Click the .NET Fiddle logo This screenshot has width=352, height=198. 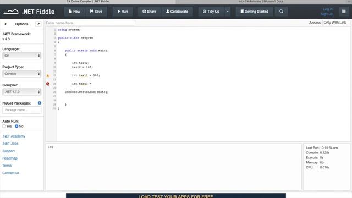[x=29, y=12]
